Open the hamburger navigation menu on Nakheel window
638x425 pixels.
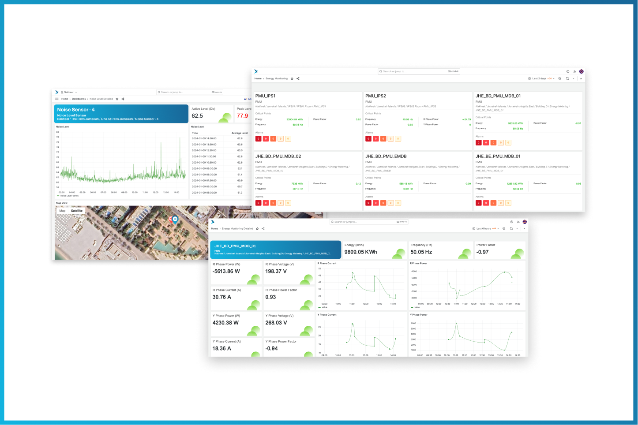(57, 99)
